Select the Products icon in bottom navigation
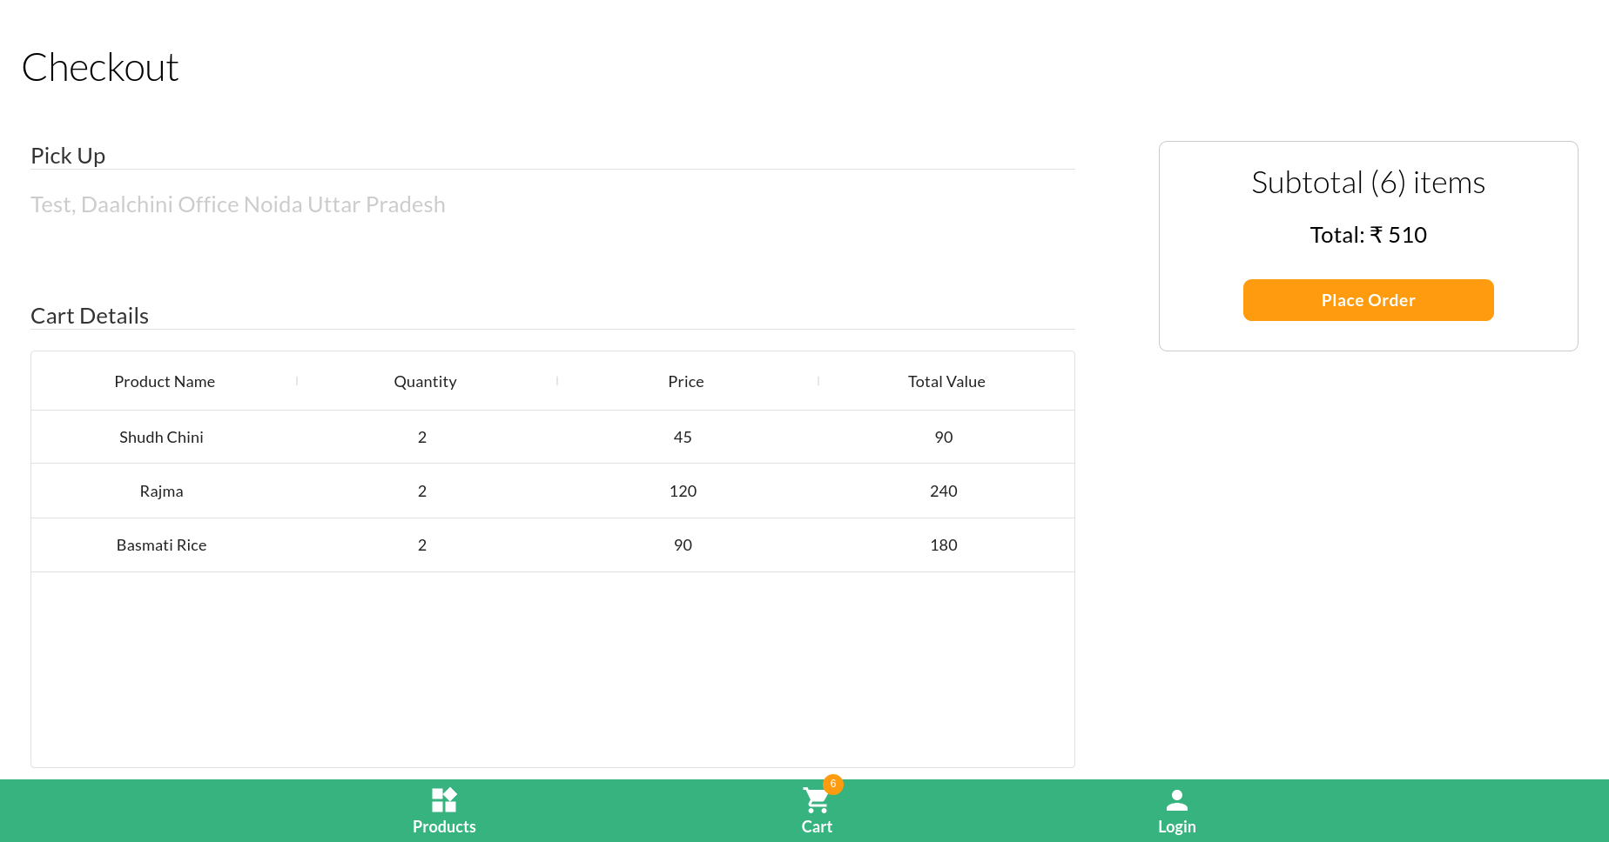This screenshot has height=842, width=1609. click(x=444, y=800)
